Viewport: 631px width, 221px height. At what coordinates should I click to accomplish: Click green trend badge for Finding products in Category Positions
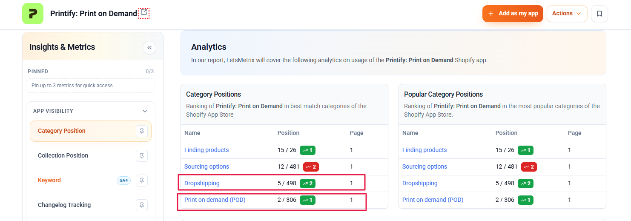click(307, 150)
